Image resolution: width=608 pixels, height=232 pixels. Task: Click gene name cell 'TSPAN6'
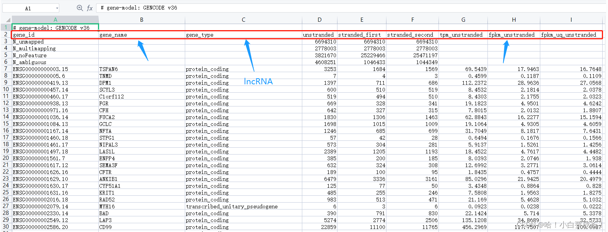click(x=142, y=69)
